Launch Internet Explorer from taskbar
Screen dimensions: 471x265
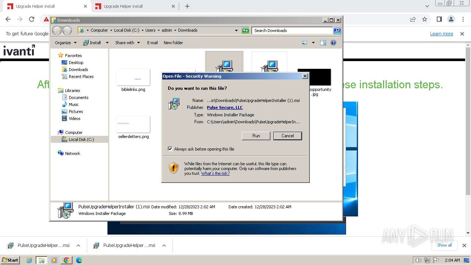(x=29, y=260)
